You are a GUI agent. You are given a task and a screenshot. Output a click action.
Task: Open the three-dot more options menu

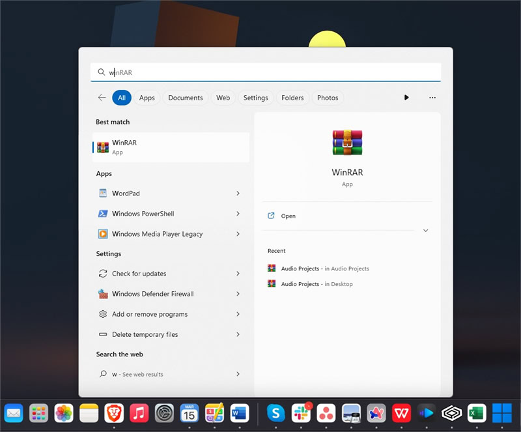tap(432, 98)
